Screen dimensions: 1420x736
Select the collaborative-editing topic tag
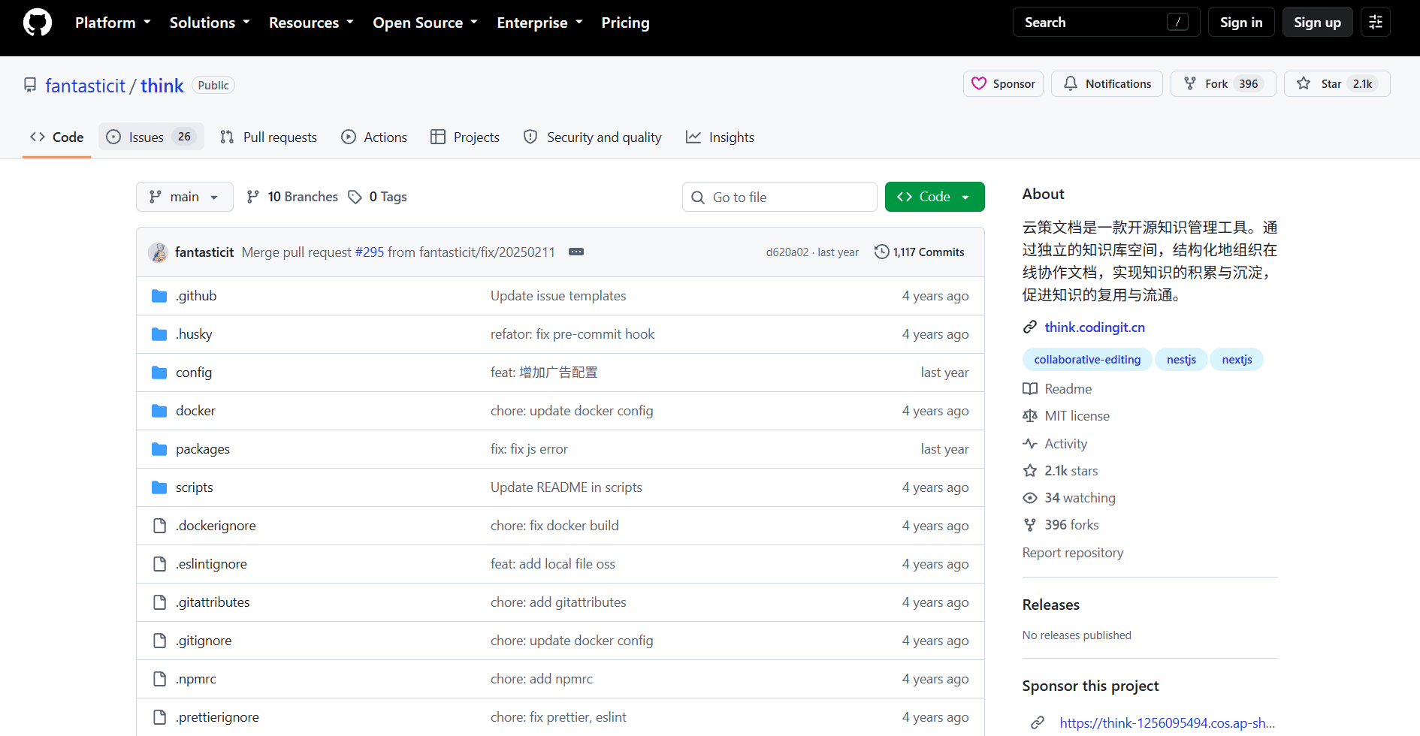click(1087, 360)
